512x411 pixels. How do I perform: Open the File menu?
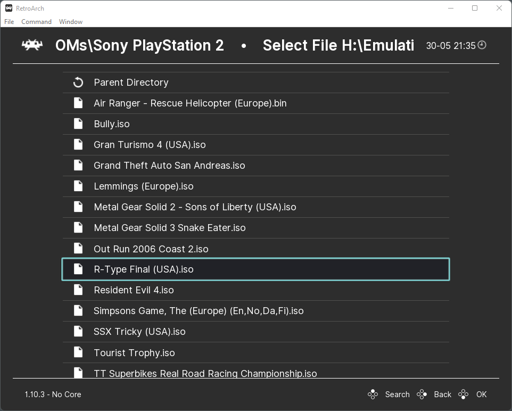point(9,22)
